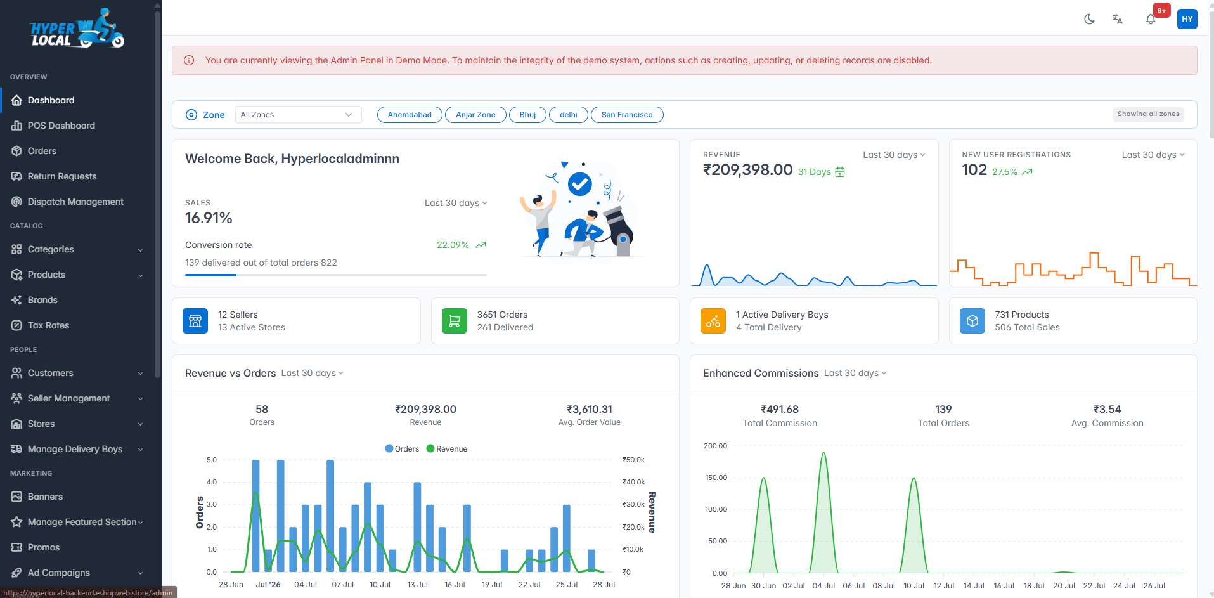Click the blue Products cube icon
The width and height of the screenshot is (1214, 598).
(x=972, y=321)
